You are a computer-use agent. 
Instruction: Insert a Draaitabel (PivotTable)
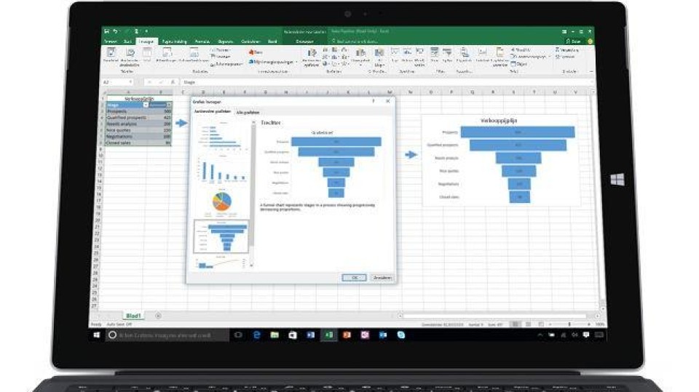(111, 55)
